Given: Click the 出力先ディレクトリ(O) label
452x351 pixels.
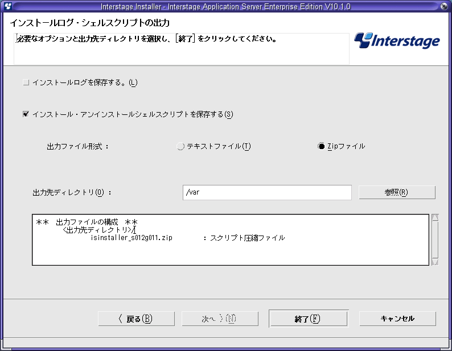Looking at the screenshot, I should [72, 192].
